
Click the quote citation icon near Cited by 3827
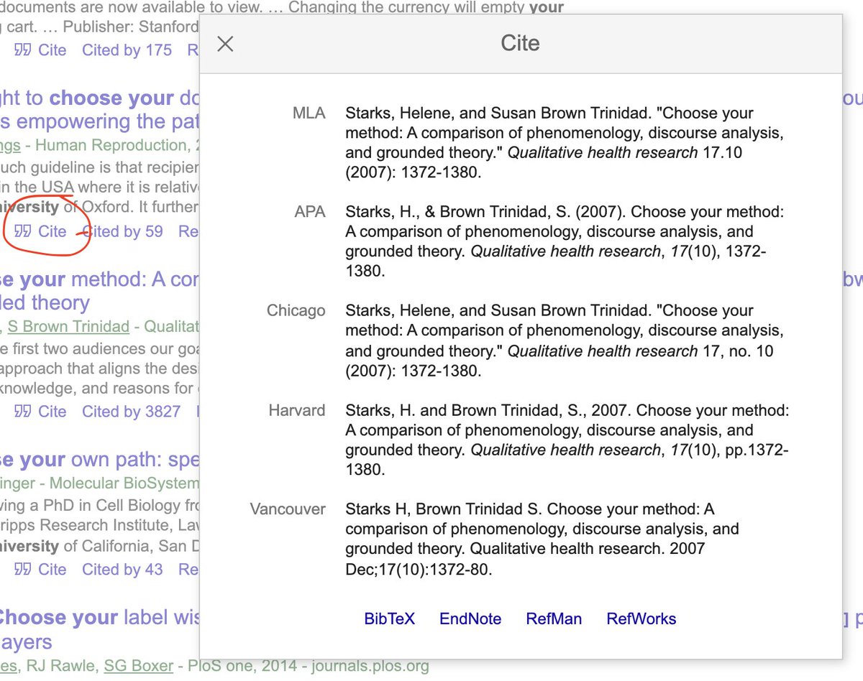(x=22, y=411)
